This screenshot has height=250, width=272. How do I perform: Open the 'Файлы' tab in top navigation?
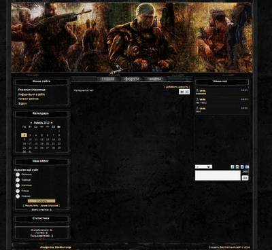pyautogui.click(x=155, y=79)
